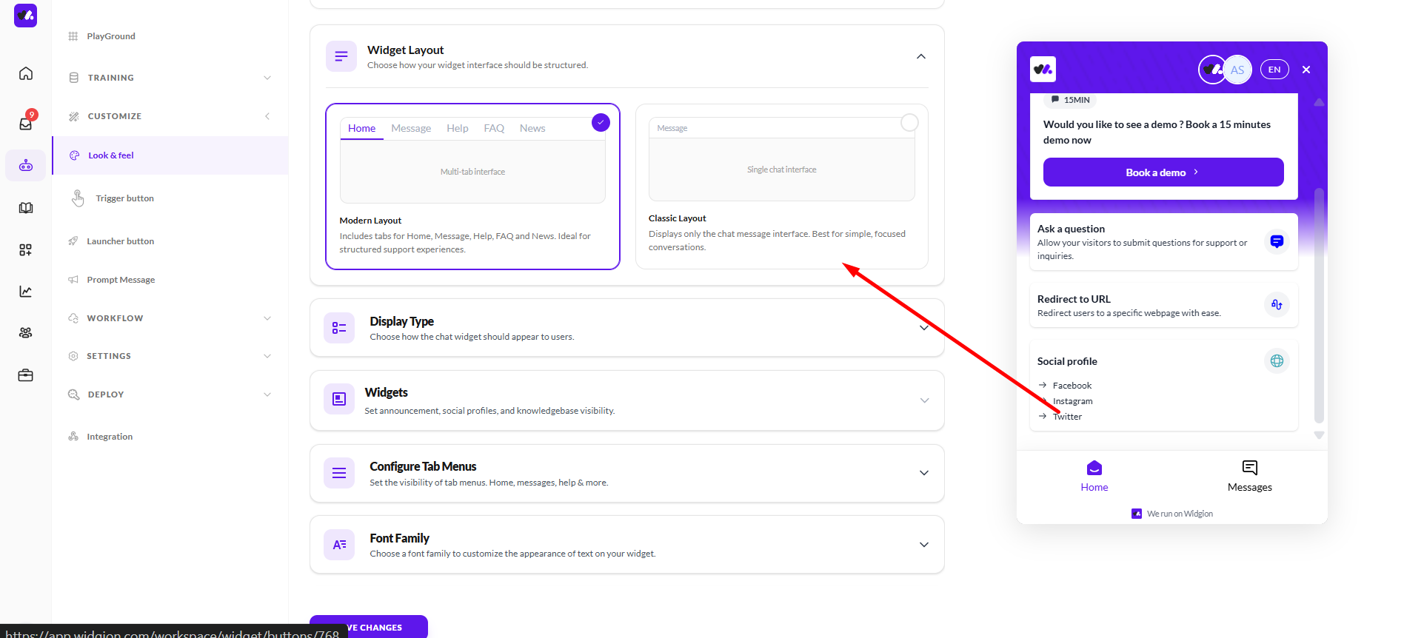Open the team members icon

26,333
